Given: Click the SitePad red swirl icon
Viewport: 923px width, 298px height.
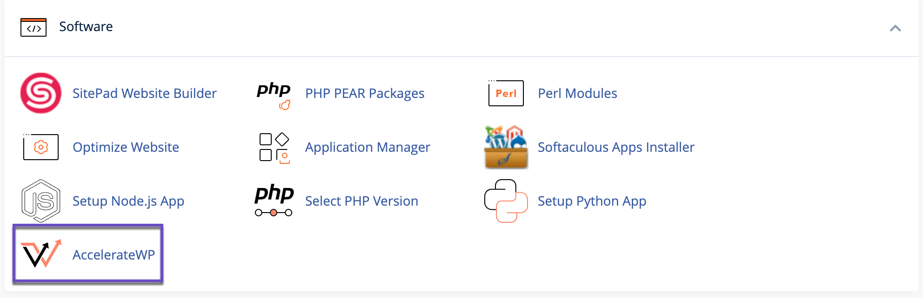Looking at the screenshot, I should pos(41,93).
